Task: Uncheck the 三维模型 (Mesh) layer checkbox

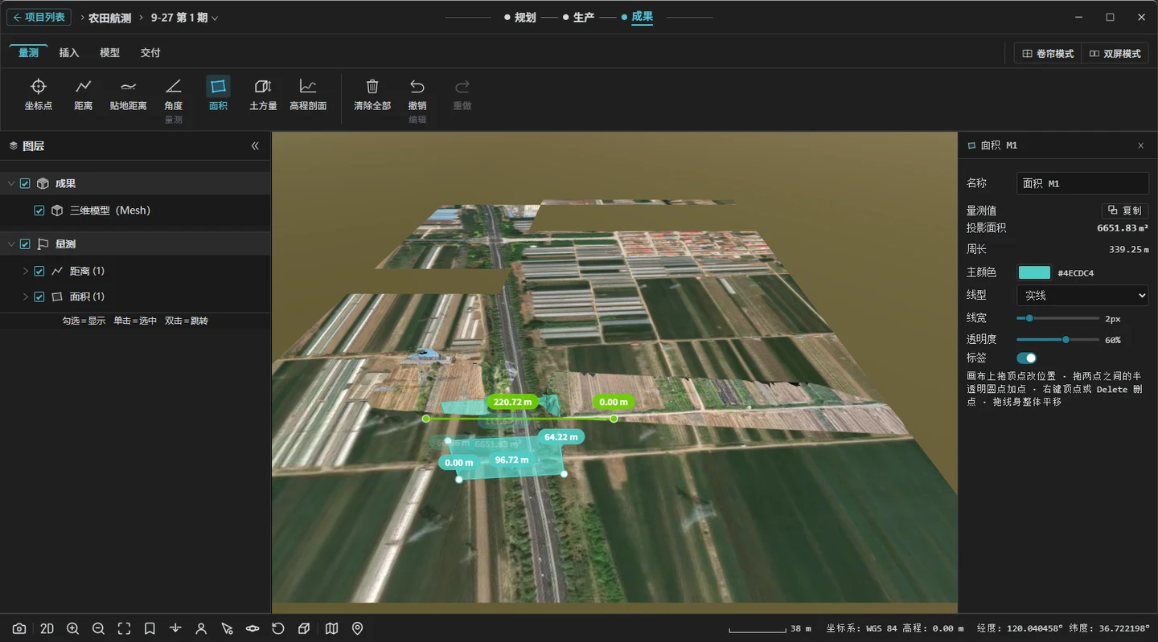Action: coord(39,211)
